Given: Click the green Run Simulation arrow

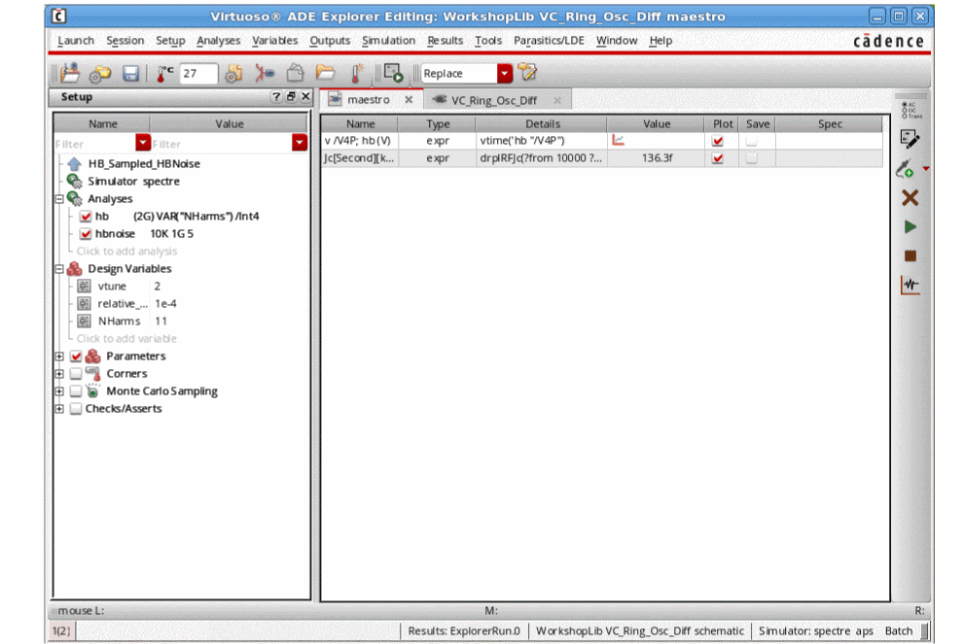Looking at the screenshot, I should pyautogui.click(x=910, y=227).
